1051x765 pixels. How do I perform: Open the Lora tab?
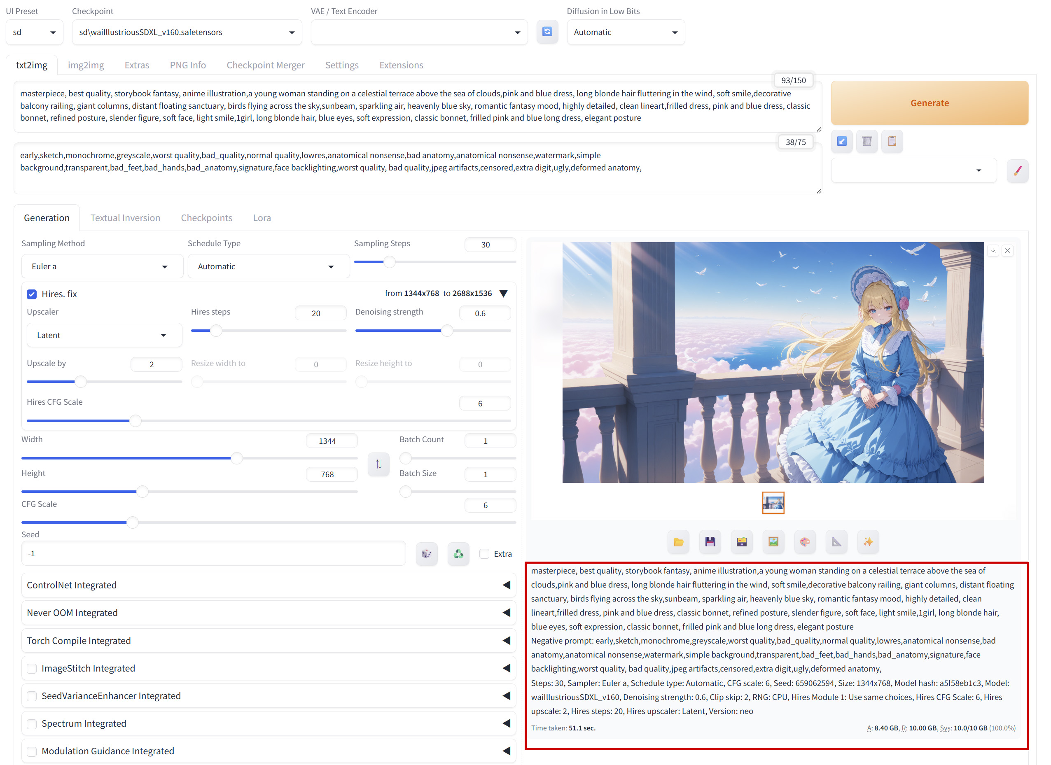click(262, 218)
